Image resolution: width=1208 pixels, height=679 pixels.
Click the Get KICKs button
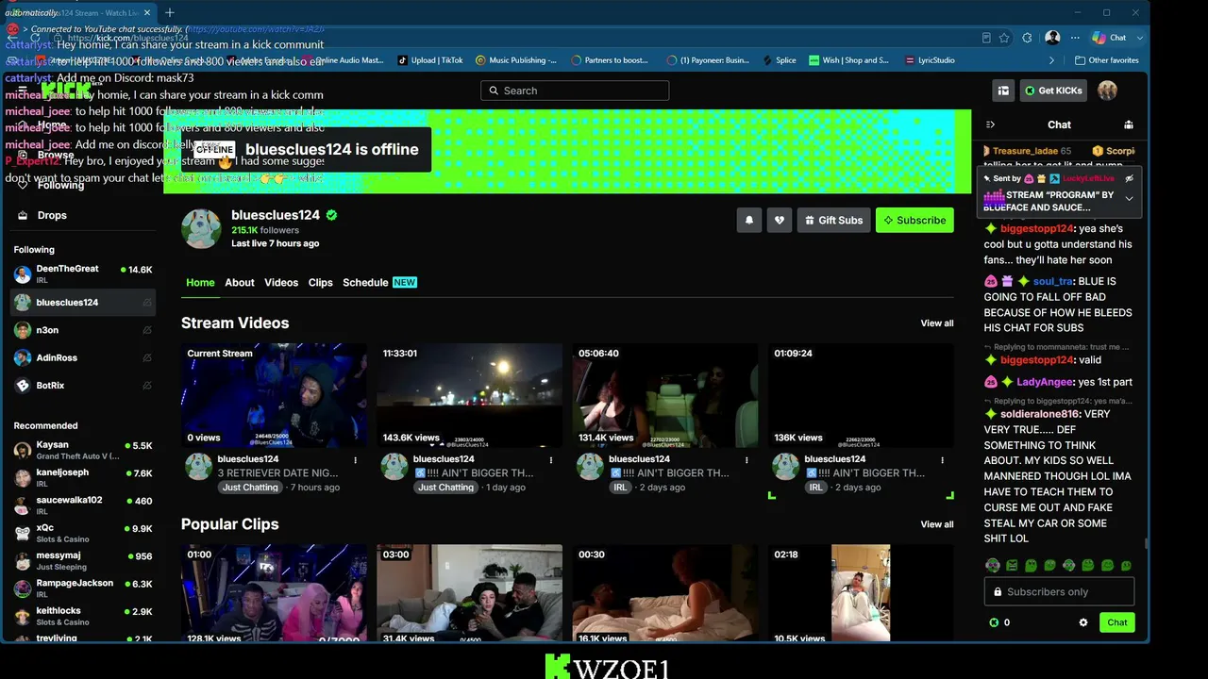point(1053,91)
